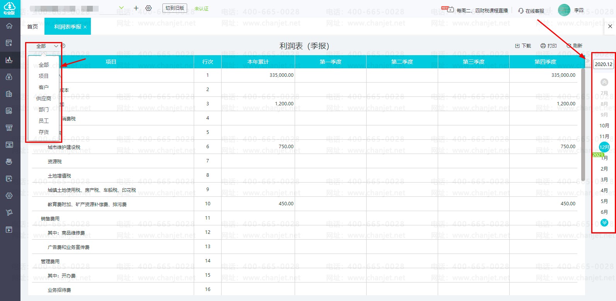
Task: Choose 存货 in the dropdown list
Action: click(x=44, y=132)
